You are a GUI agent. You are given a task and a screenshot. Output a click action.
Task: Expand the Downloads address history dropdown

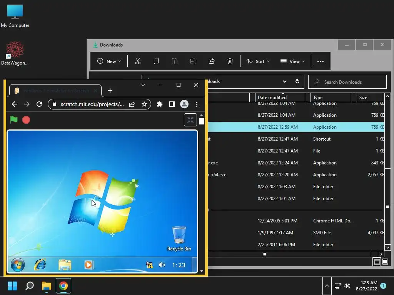285,81
